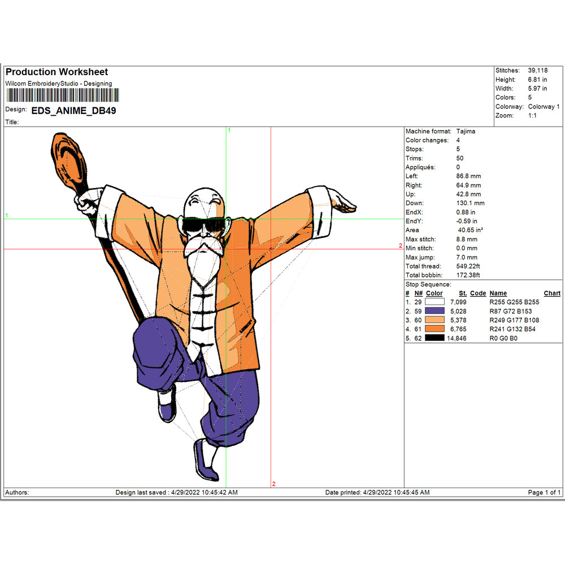Select the purple swatch in stop sequence

(435, 311)
